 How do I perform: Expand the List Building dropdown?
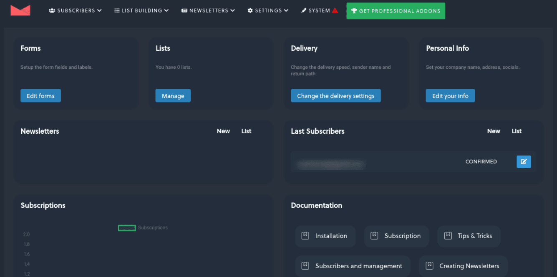click(141, 10)
